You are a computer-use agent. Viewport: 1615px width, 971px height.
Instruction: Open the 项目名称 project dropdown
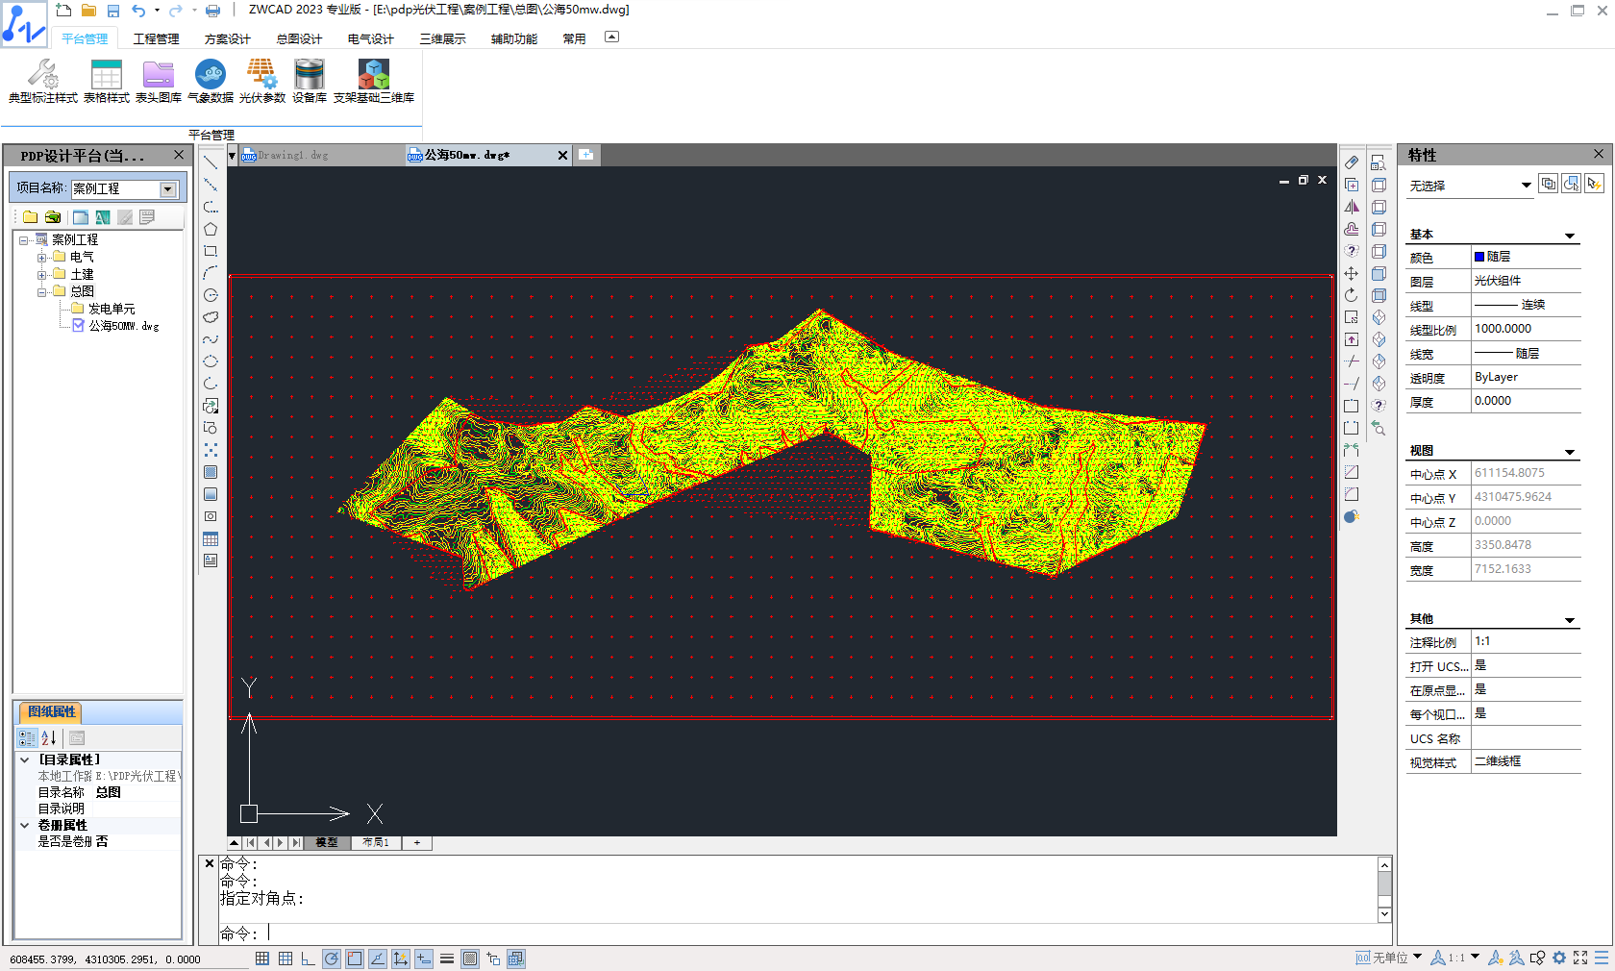(x=168, y=189)
